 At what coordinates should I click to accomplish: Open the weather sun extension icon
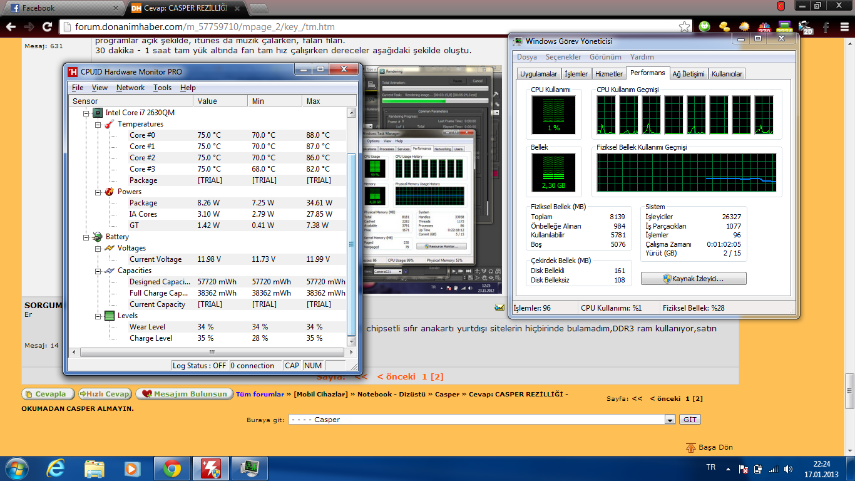[744, 27]
